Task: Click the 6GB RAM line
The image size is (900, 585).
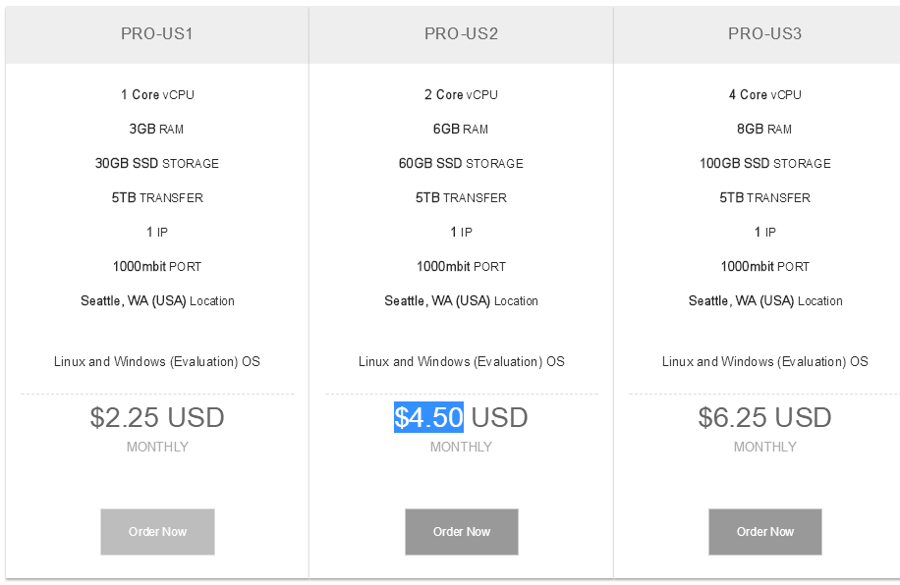Action: click(461, 129)
